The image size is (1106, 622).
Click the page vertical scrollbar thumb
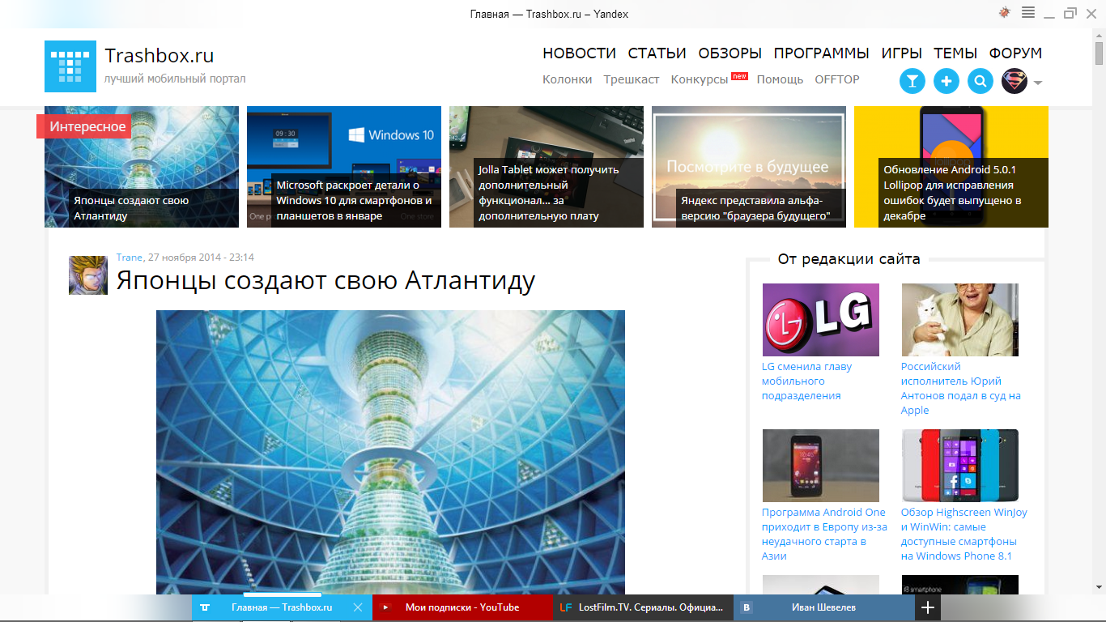[x=1100, y=53]
